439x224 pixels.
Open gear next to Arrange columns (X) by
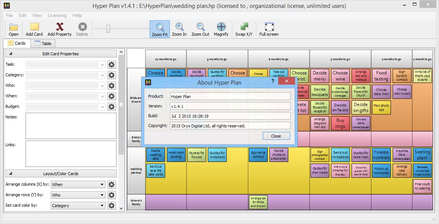pyautogui.click(x=112, y=185)
